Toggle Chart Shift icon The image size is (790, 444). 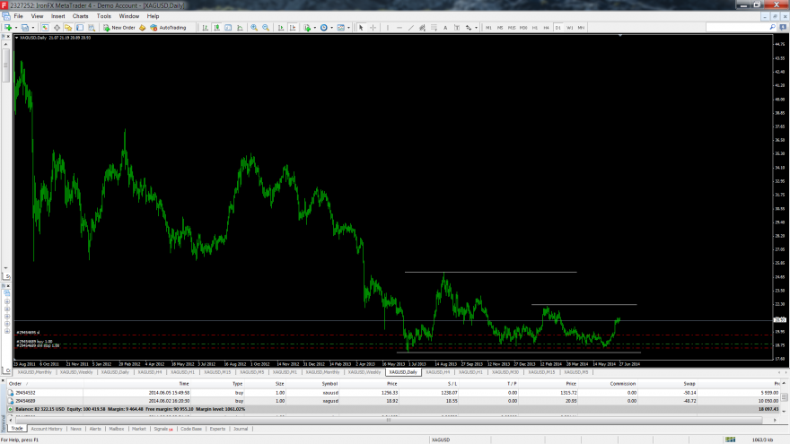pyautogui.click(x=293, y=28)
